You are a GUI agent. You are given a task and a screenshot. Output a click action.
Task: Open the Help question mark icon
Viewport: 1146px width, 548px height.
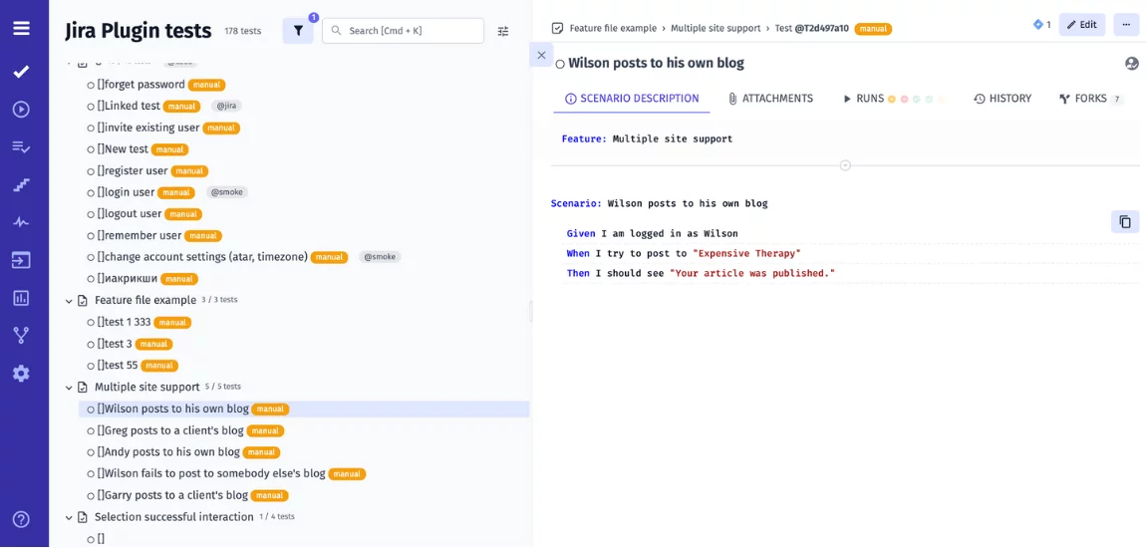pos(21,519)
